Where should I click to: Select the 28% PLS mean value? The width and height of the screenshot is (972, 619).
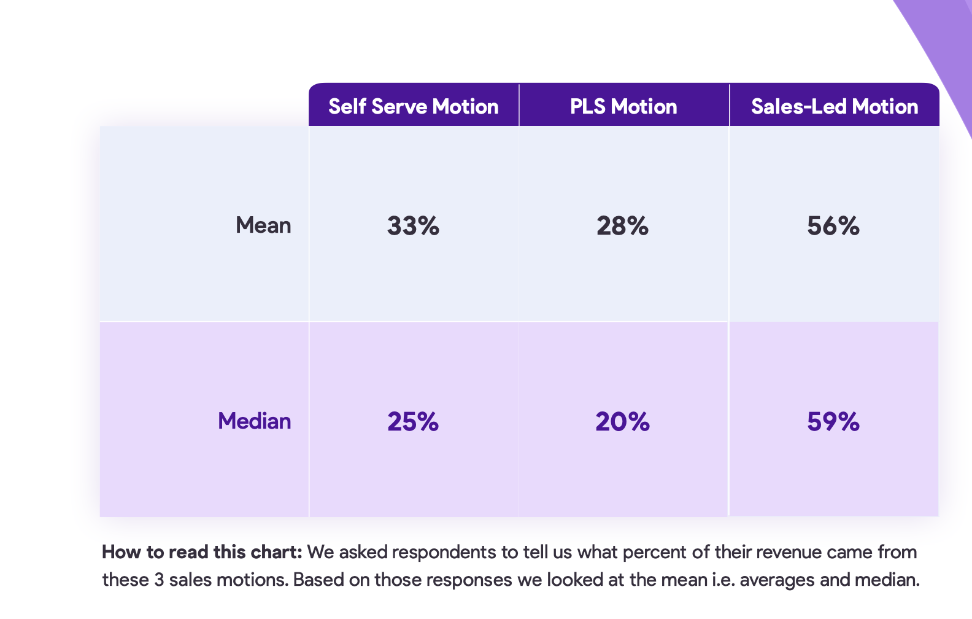coord(622,226)
